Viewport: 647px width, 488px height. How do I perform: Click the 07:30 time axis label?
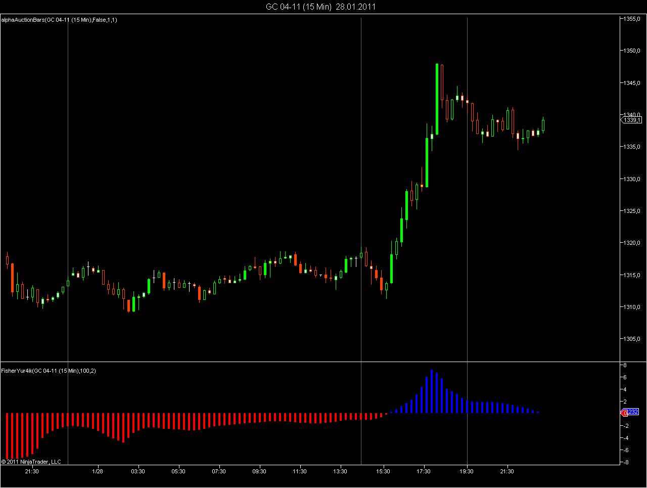pyautogui.click(x=218, y=471)
